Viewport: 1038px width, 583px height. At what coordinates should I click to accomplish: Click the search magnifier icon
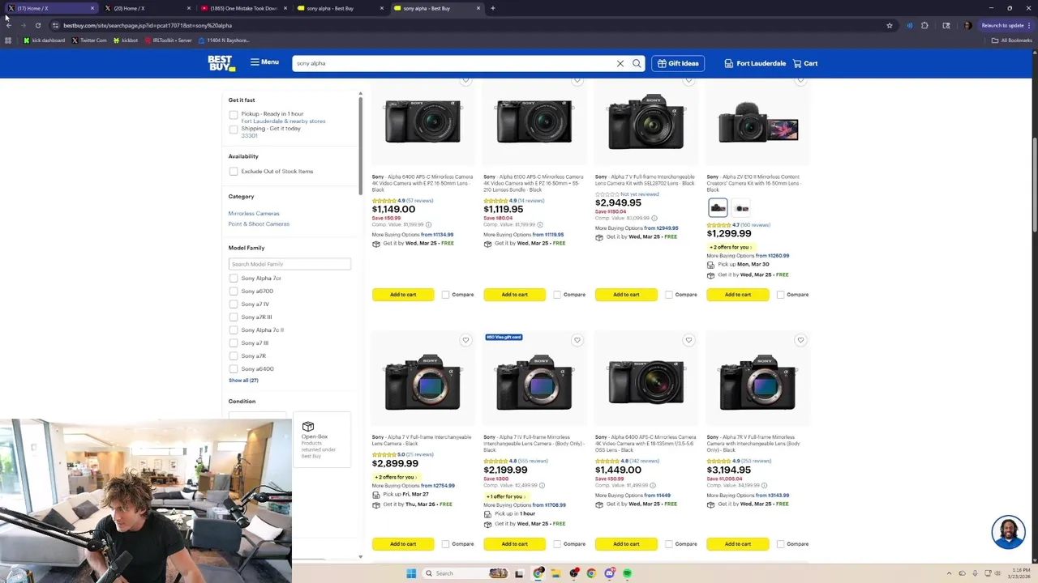click(637, 63)
